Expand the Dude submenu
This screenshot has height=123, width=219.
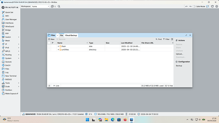pyautogui.click(x=19, y=87)
